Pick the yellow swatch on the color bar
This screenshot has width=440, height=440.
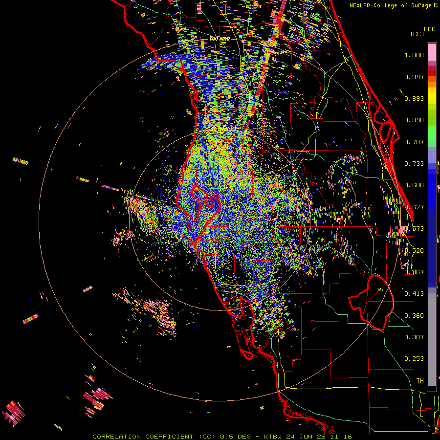[x=432, y=96]
